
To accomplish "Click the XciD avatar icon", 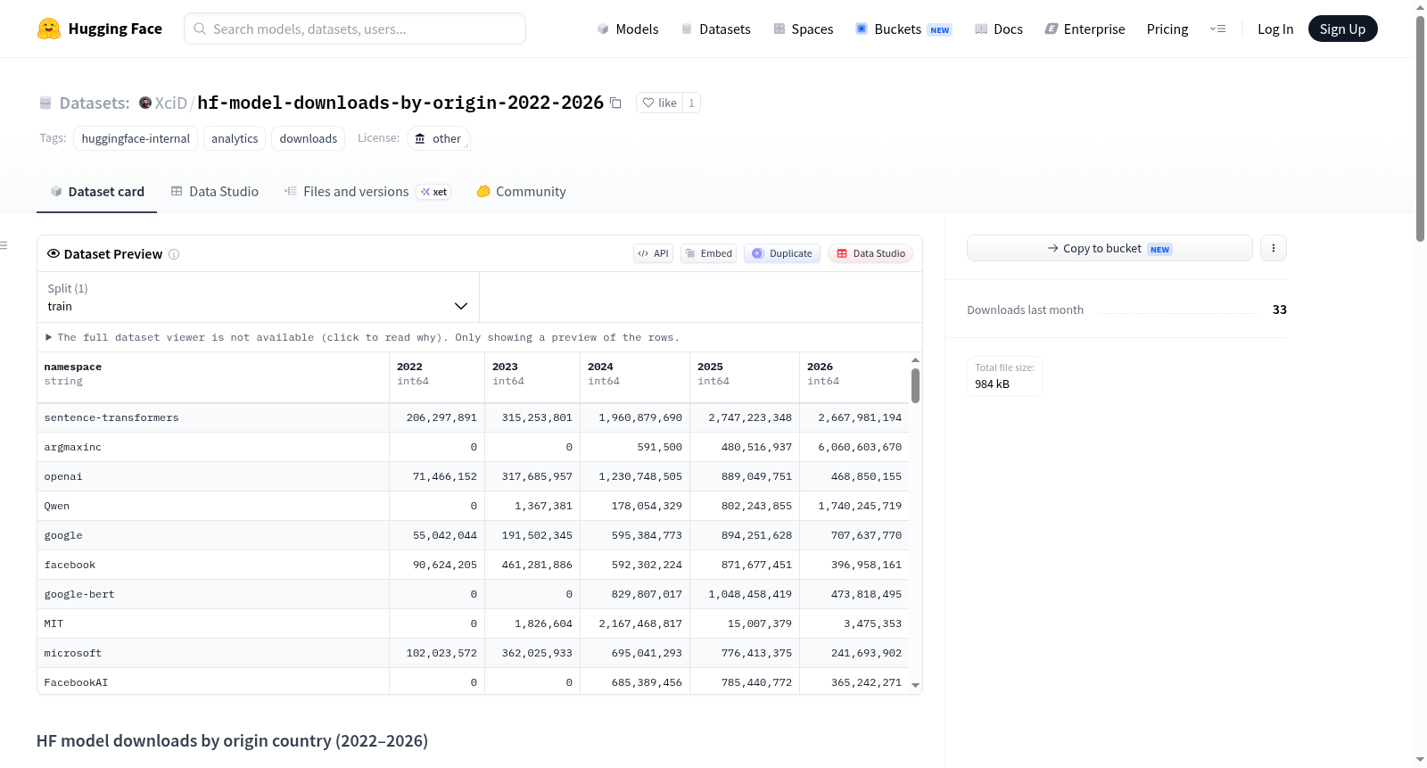I will (x=145, y=103).
